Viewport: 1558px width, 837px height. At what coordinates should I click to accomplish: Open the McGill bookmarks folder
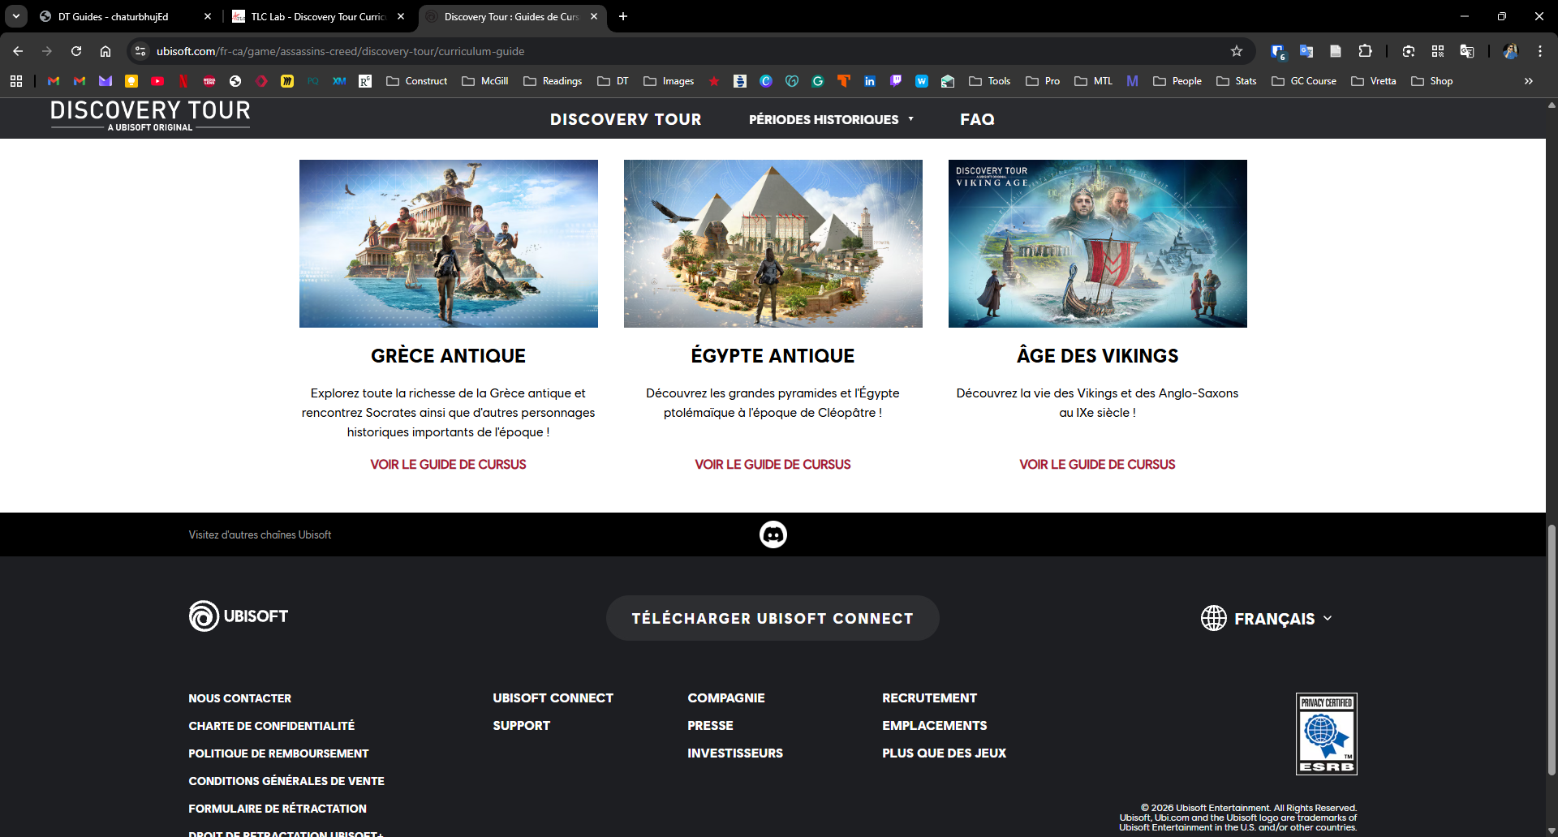click(485, 81)
